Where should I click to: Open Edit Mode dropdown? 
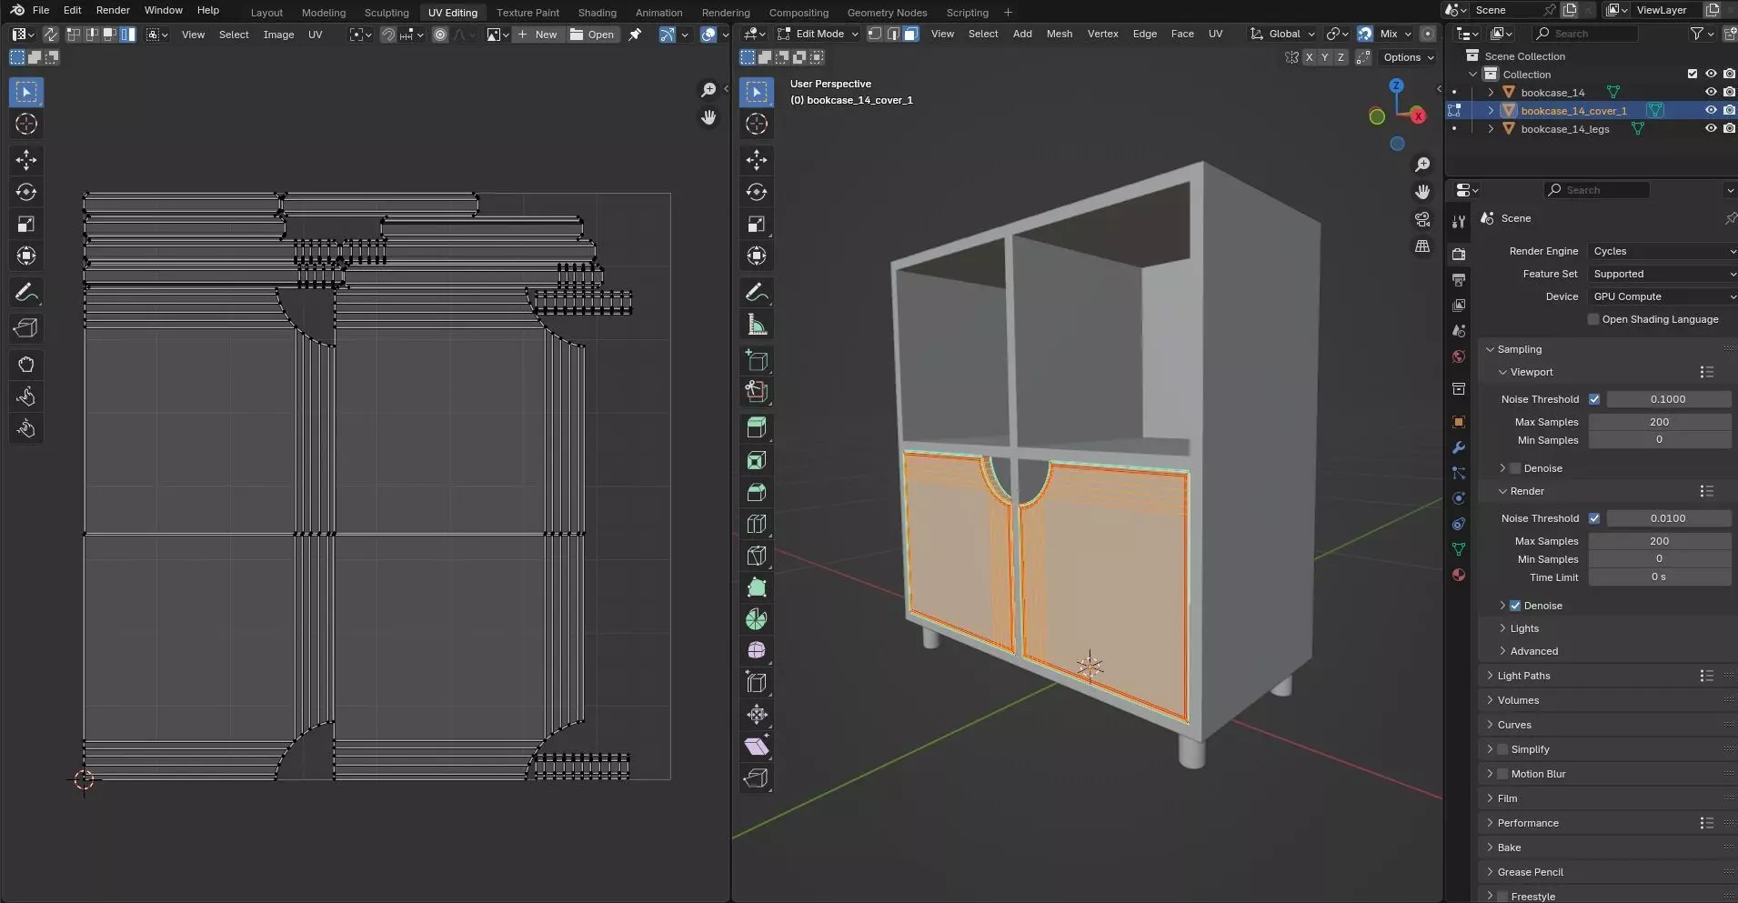(818, 34)
